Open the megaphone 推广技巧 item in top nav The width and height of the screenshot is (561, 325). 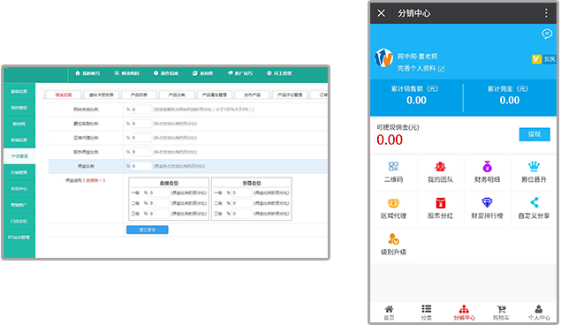pos(240,73)
